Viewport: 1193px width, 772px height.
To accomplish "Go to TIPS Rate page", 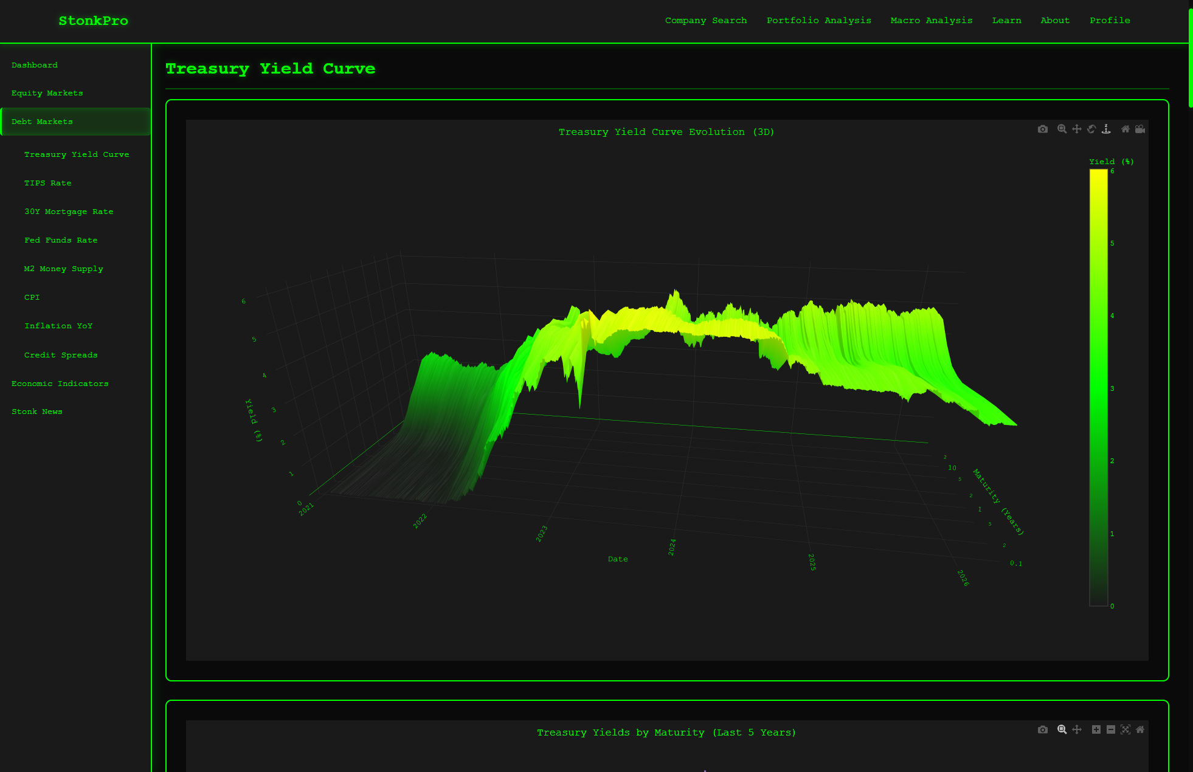I will 47,183.
